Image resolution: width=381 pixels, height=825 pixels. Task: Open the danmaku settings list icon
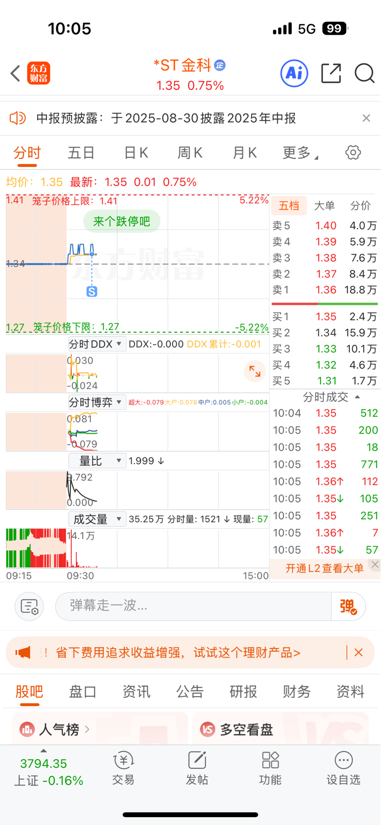coord(29,606)
